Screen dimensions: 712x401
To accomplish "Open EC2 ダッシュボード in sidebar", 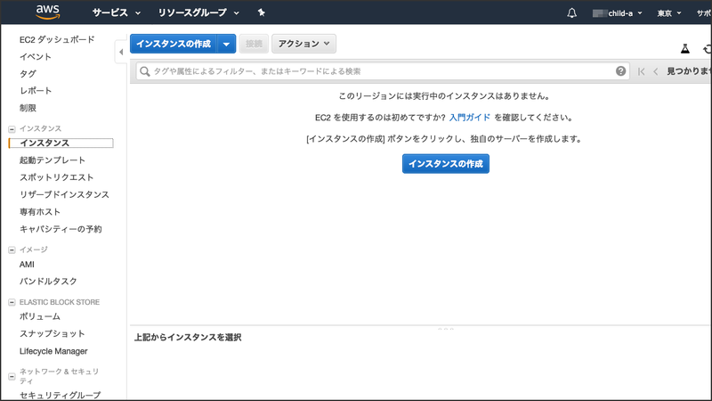I will pyautogui.click(x=57, y=39).
